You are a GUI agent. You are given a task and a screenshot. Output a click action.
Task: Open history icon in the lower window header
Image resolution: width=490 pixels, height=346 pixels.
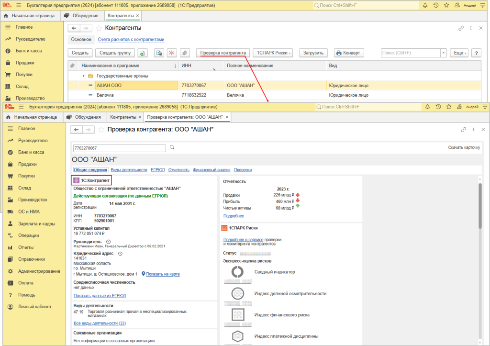438,107
